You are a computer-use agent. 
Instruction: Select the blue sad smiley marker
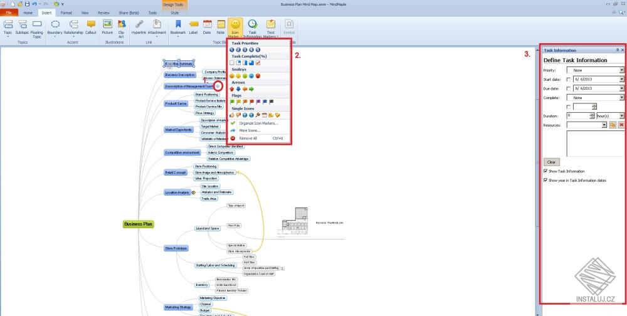pyautogui.click(x=251, y=76)
